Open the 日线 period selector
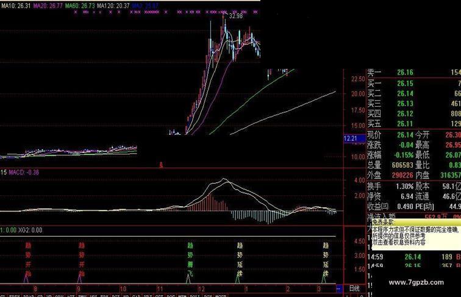This screenshot has width=461, height=297. coord(354,288)
